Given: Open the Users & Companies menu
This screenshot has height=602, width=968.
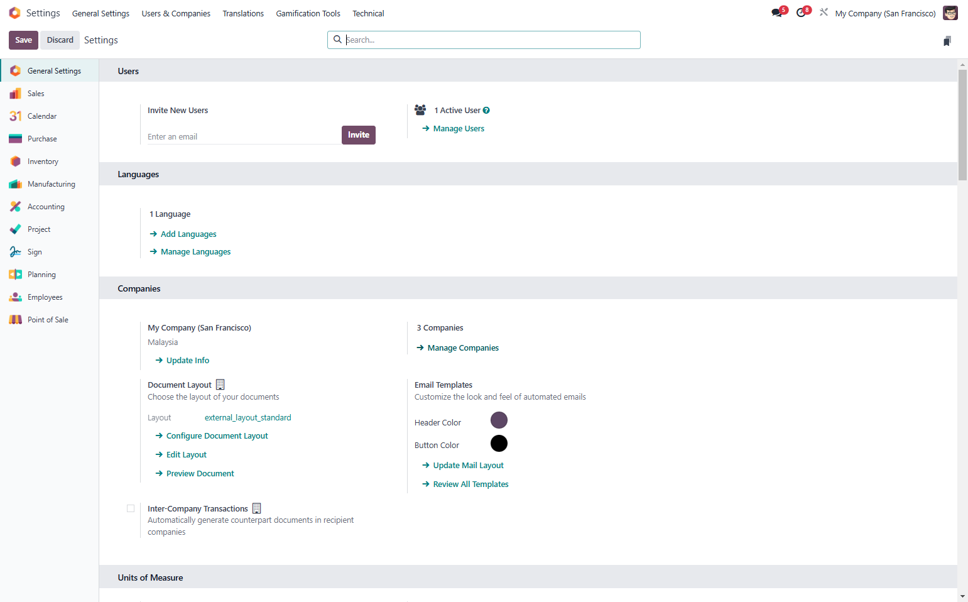Looking at the screenshot, I should [x=176, y=13].
